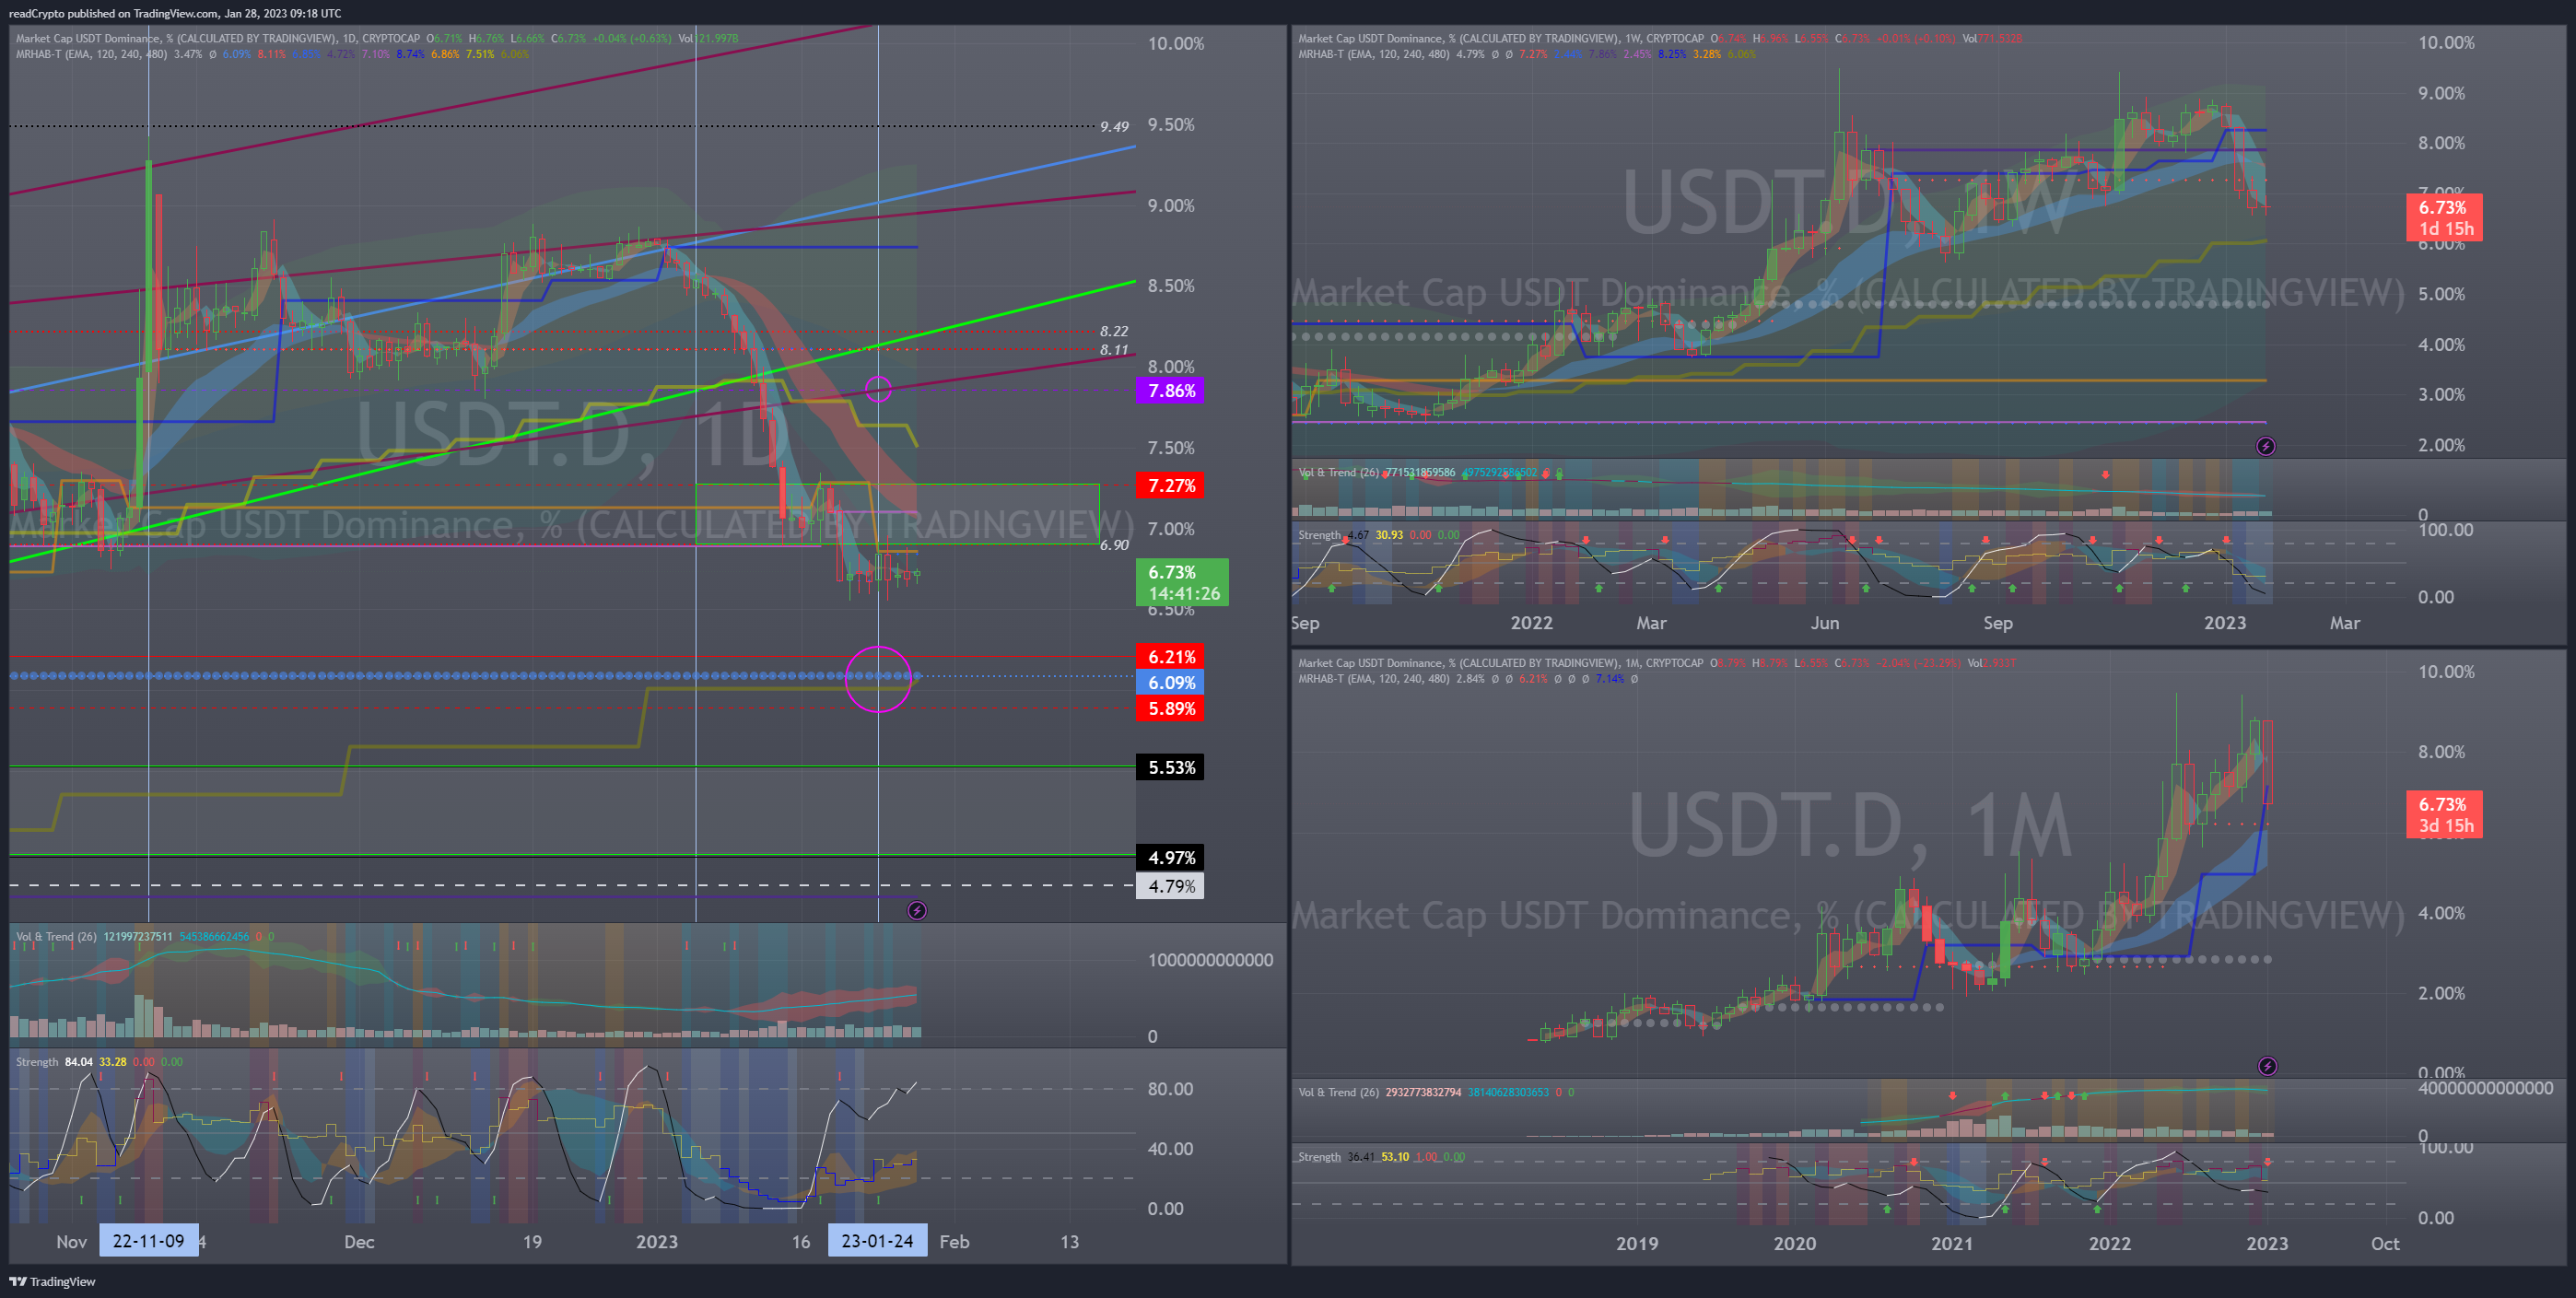
Task: Click the 10.00% label on 1D price axis
Action: pos(1176,44)
